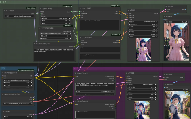This screenshot has width=191, height=119.
Task: Open the ella-sd1.5-tsc-t5xl.safetensors model combo
Action: tap(20, 16)
